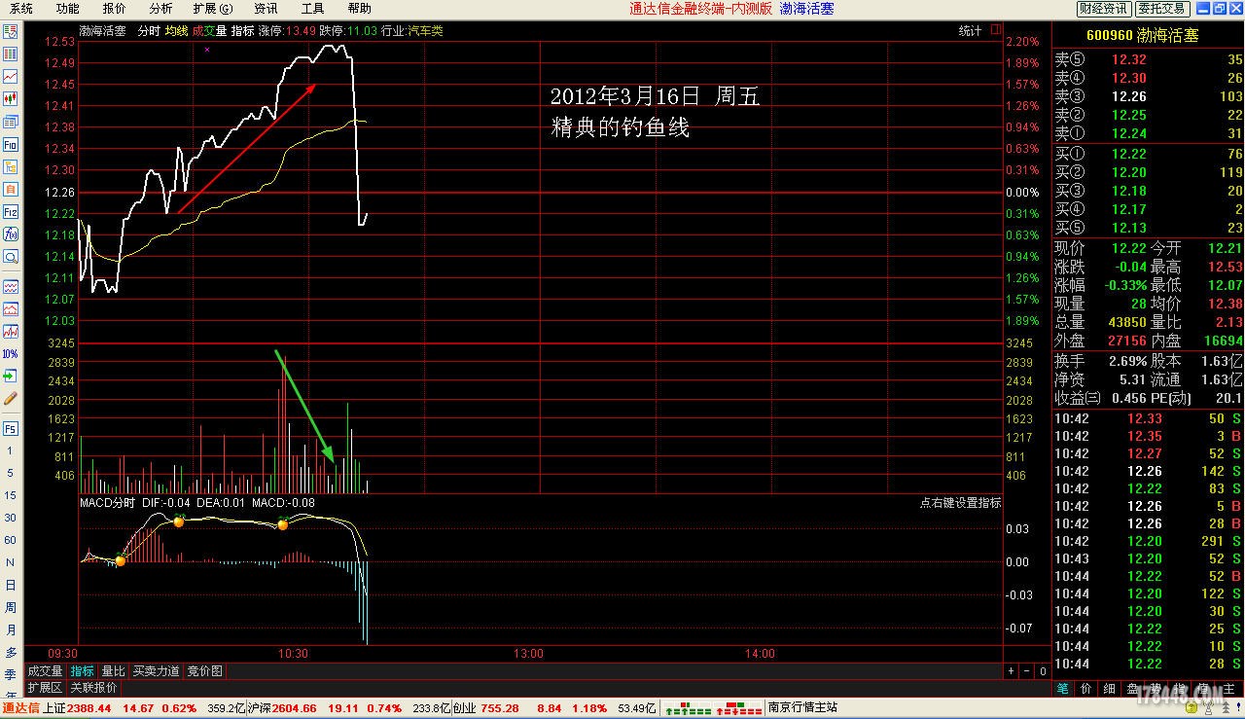
Task: Click the 10% sidebar icon
Action: tap(11, 354)
